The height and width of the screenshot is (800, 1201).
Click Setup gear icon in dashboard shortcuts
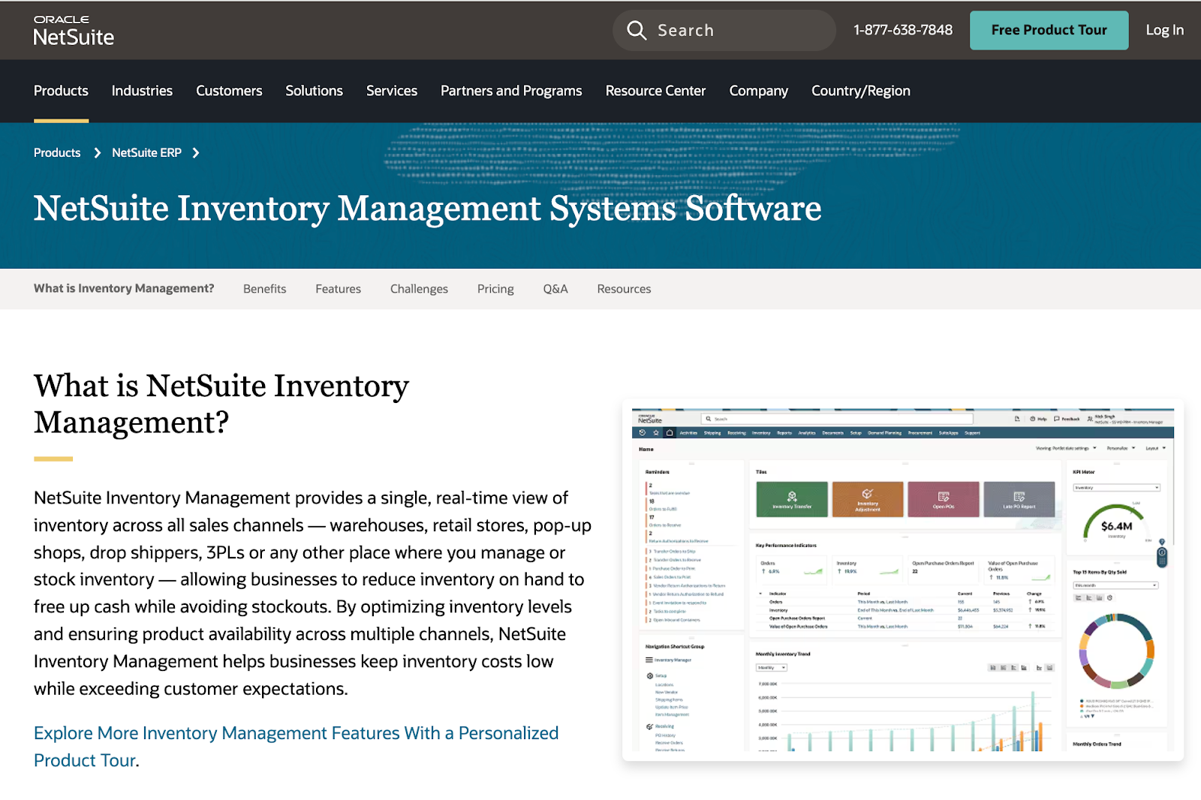pos(650,675)
